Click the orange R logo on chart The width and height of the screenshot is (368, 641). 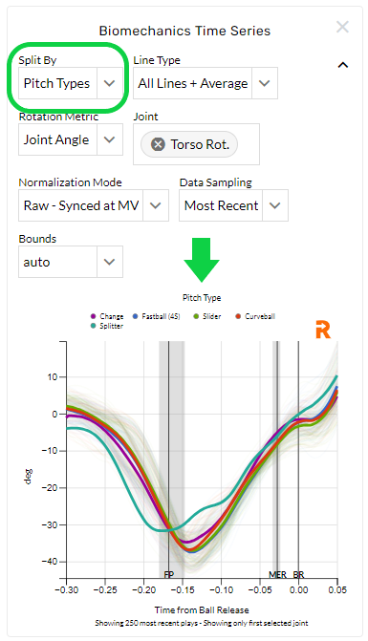click(323, 330)
